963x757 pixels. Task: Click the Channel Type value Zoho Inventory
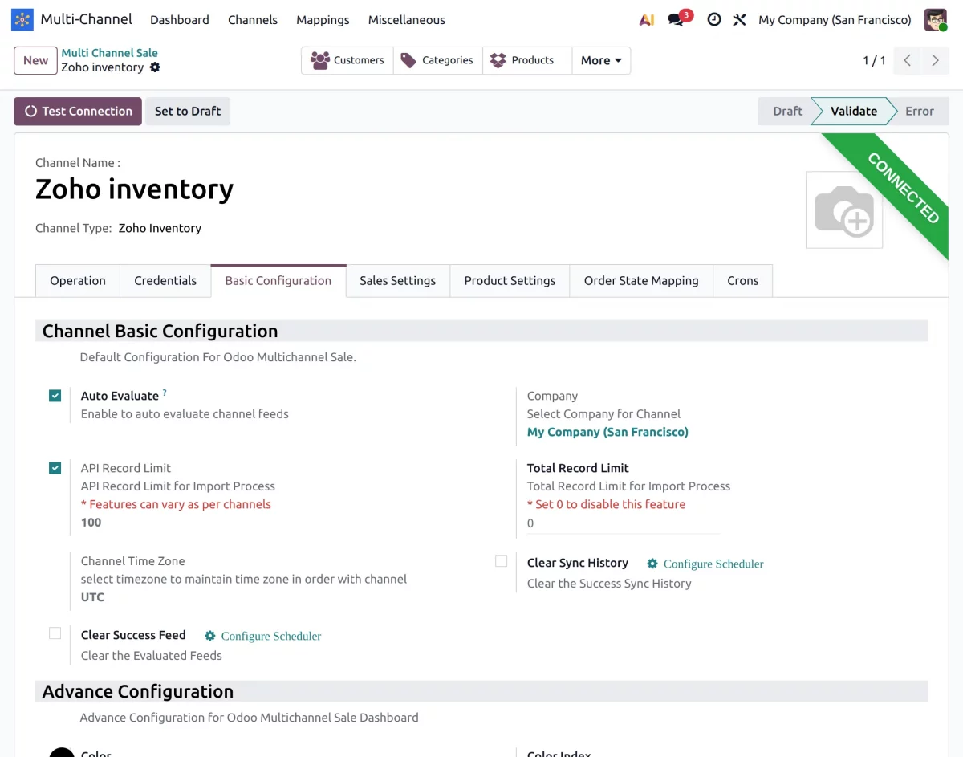pyautogui.click(x=160, y=228)
